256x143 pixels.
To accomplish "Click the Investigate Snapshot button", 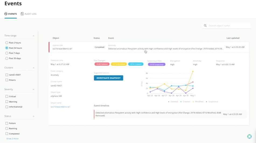I will click(108, 78).
